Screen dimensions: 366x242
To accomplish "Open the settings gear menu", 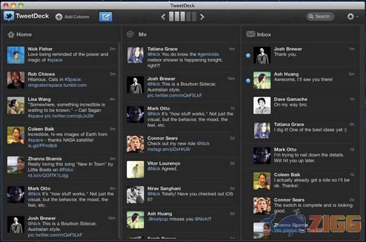I will point(351,16).
